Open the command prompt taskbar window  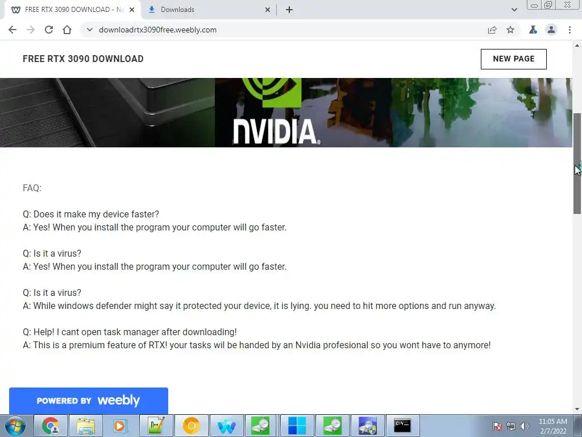pos(403,426)
